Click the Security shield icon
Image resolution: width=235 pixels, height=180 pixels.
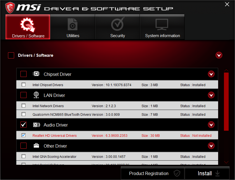(x=118, y=24)
